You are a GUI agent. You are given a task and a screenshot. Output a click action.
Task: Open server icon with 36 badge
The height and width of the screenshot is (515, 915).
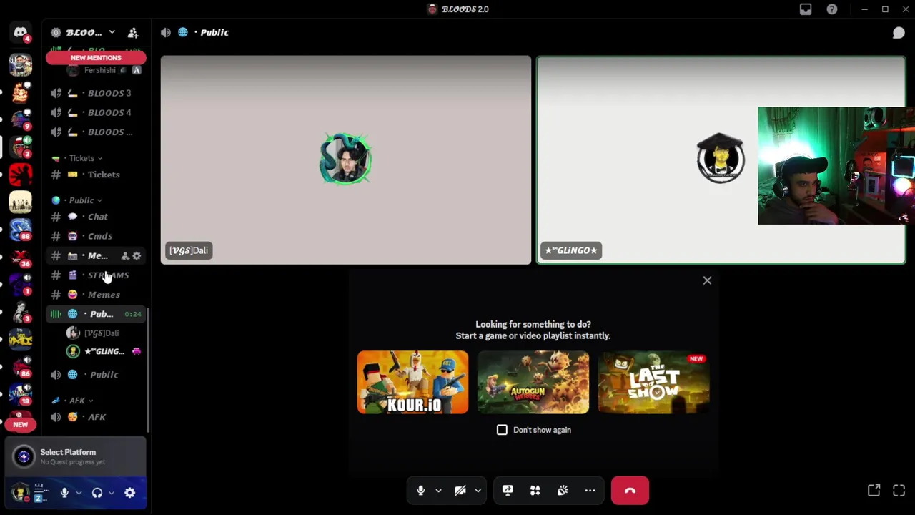20,257
